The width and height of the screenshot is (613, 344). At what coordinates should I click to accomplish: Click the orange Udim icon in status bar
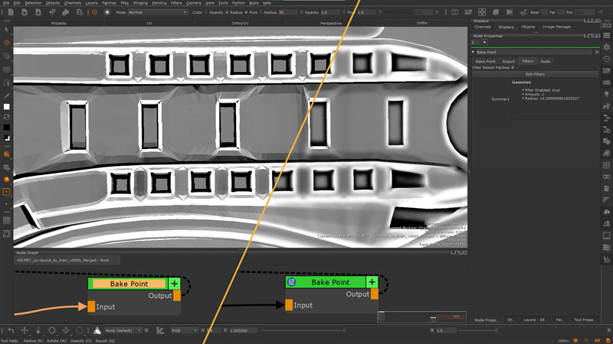click(575, 340)
